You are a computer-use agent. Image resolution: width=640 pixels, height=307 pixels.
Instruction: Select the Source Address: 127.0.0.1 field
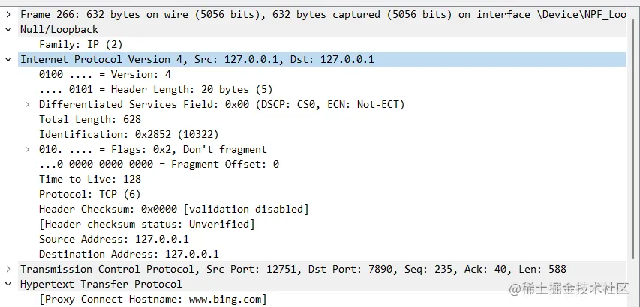[114, 240]
